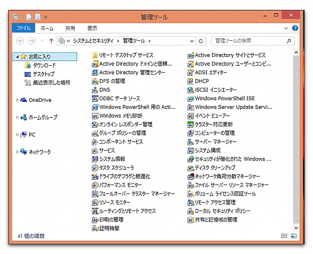Select the クラスター対応更新 icon
The height and width of the screenshot is (254, 313).
tap(191, 125)
